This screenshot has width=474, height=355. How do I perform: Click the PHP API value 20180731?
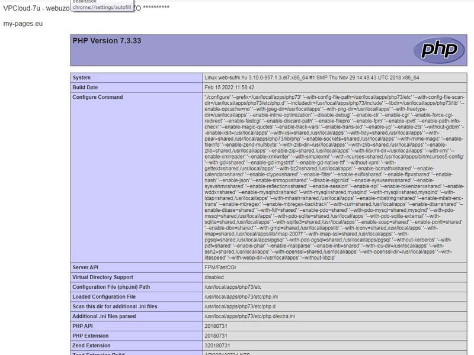[x=216, y=326]
